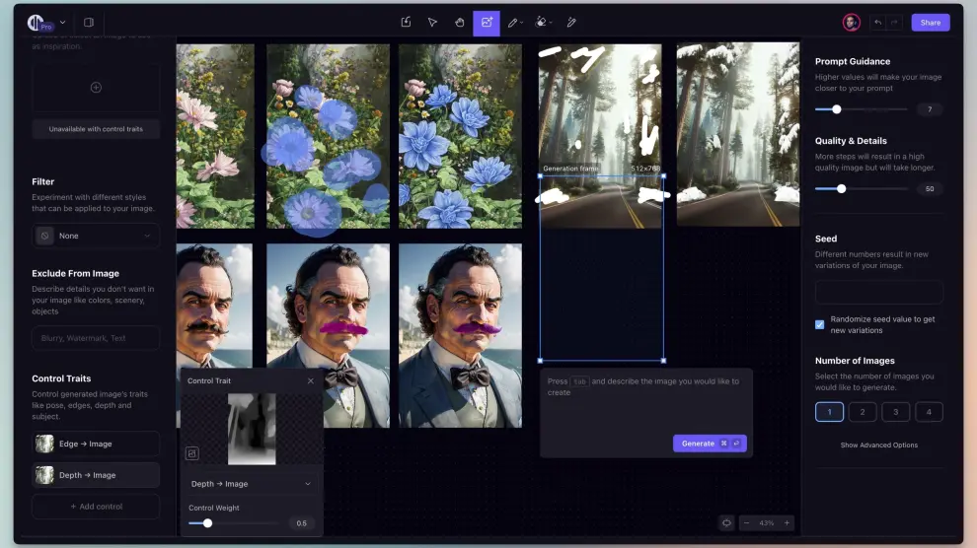The width and height of the screenshot is (977, 548).
Task: Toggle the sidebar panel icon
Action: pyautogui.click(x=89, y=22)
